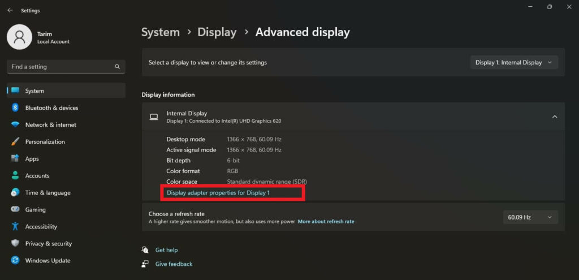579x280 pixels.
Task: Go to System in sidebar
Action: coord(66,91)
